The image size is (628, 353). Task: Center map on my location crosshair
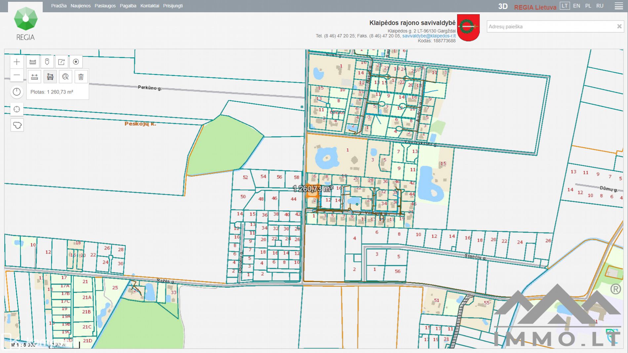pos(17,109)
